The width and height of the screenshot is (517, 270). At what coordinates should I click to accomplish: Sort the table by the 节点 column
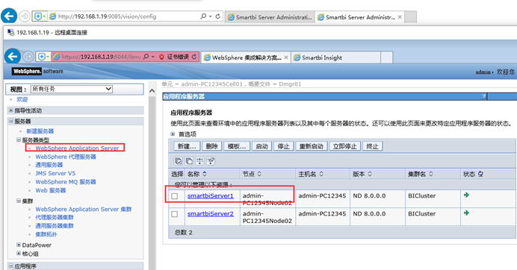click(x=259, y=174)
